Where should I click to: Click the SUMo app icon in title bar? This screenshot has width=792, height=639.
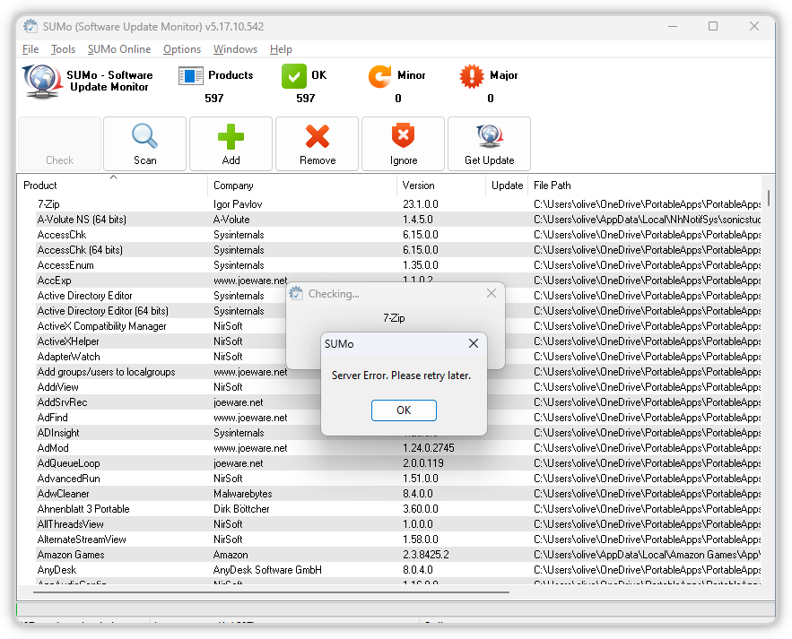[x=30, y=26]
